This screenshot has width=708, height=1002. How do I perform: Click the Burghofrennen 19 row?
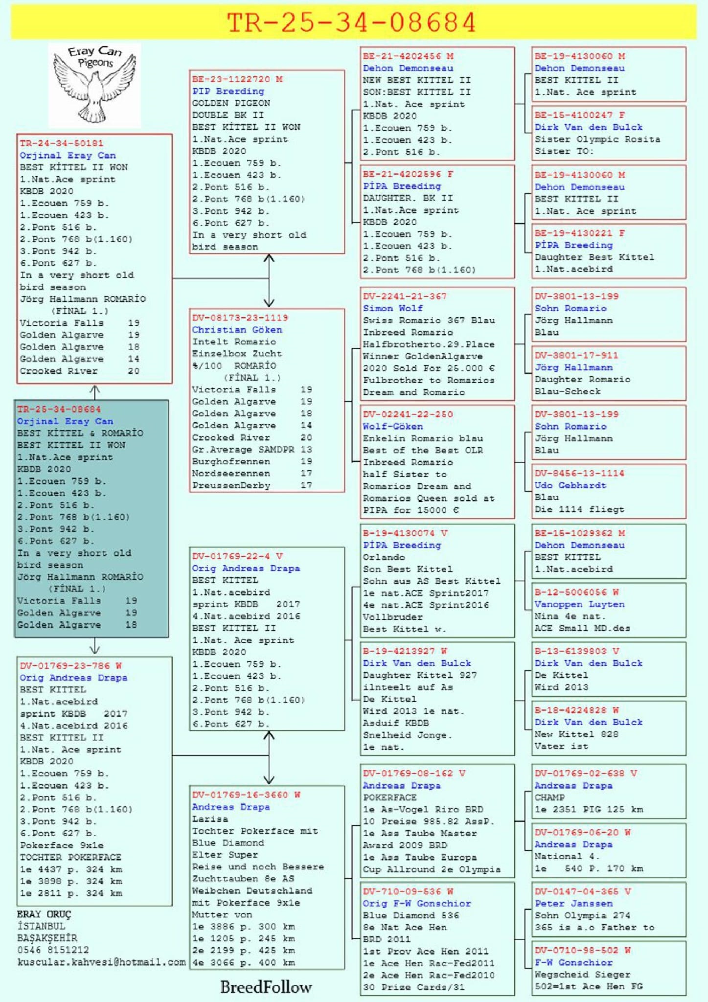(x=252, y=461)
